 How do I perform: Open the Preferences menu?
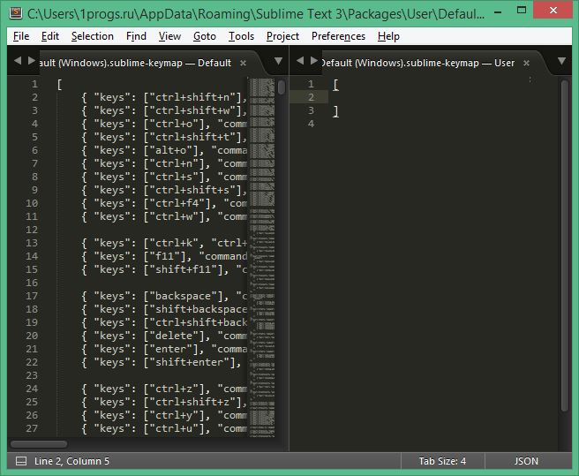pyautogui.click(x=338, y=36)
